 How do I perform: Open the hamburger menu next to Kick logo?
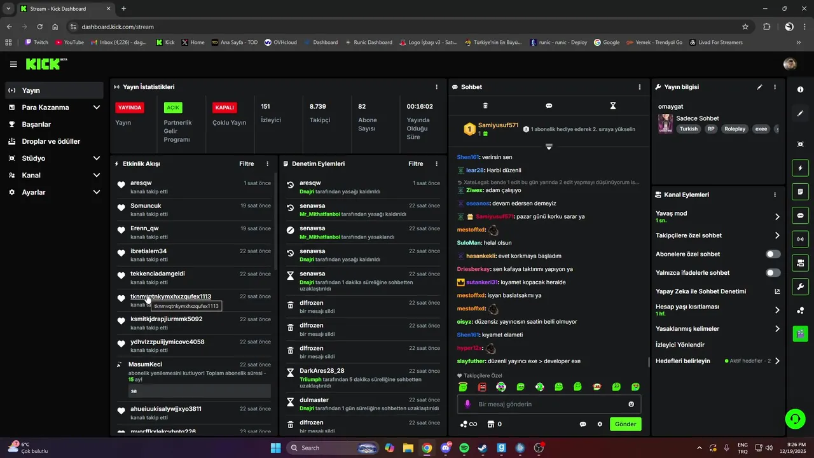click(13, 64)
